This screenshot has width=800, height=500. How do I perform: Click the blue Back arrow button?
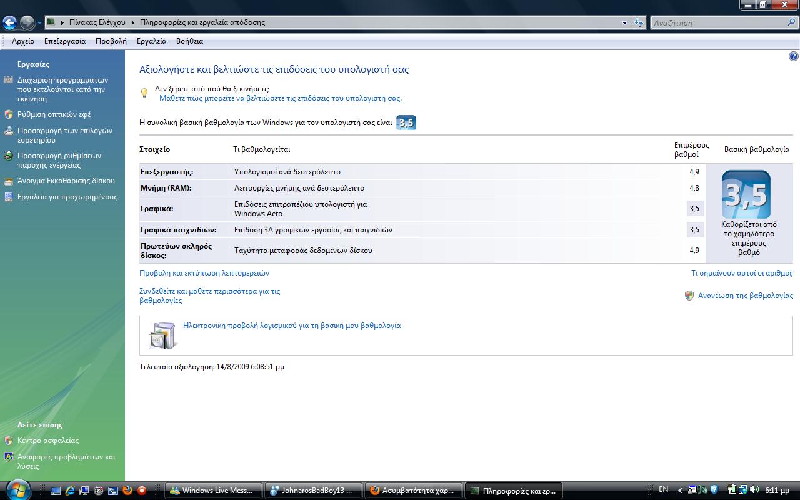(x=9, y=23)
